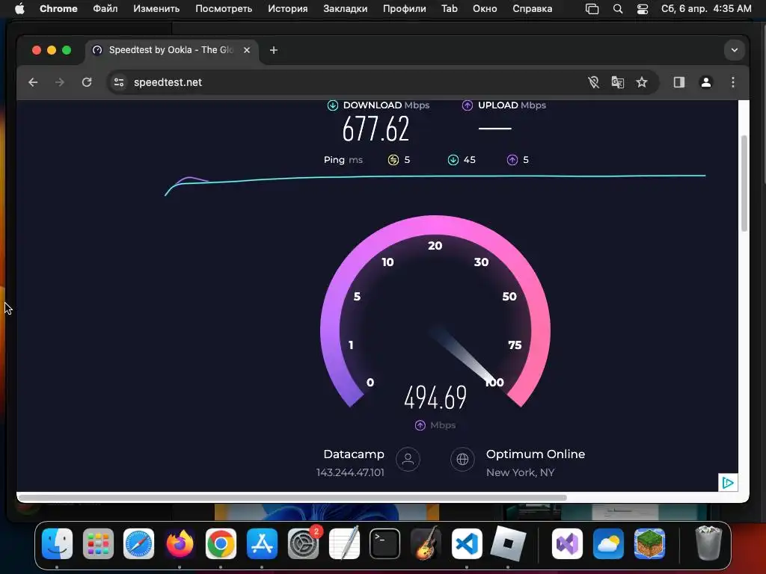Click the translate page icon
The image size is (766, 574).
[617, 82]
